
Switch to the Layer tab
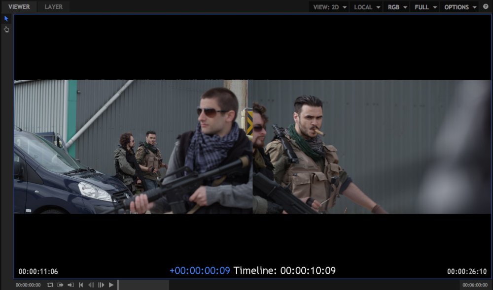coord(53,6)
